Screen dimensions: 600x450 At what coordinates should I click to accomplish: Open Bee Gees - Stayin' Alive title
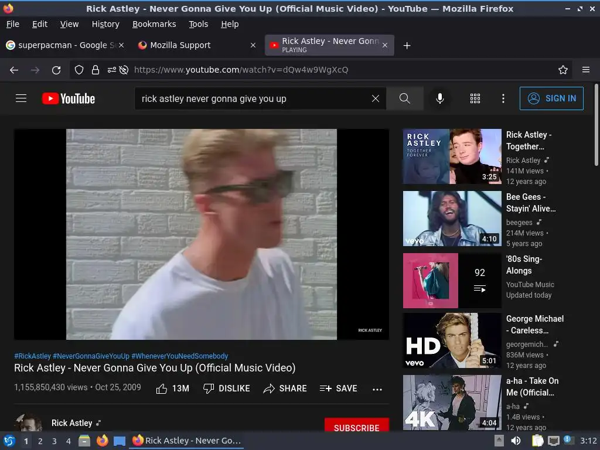[x=531, y=203]
